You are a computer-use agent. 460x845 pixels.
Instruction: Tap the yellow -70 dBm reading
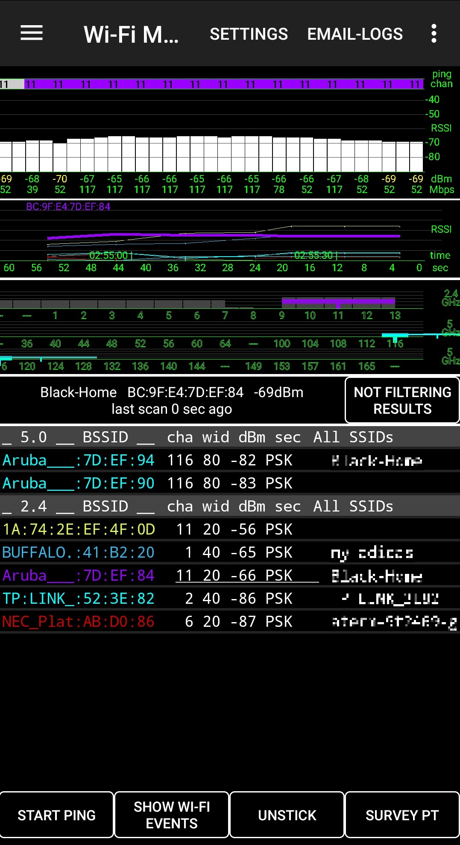(60, 179)
